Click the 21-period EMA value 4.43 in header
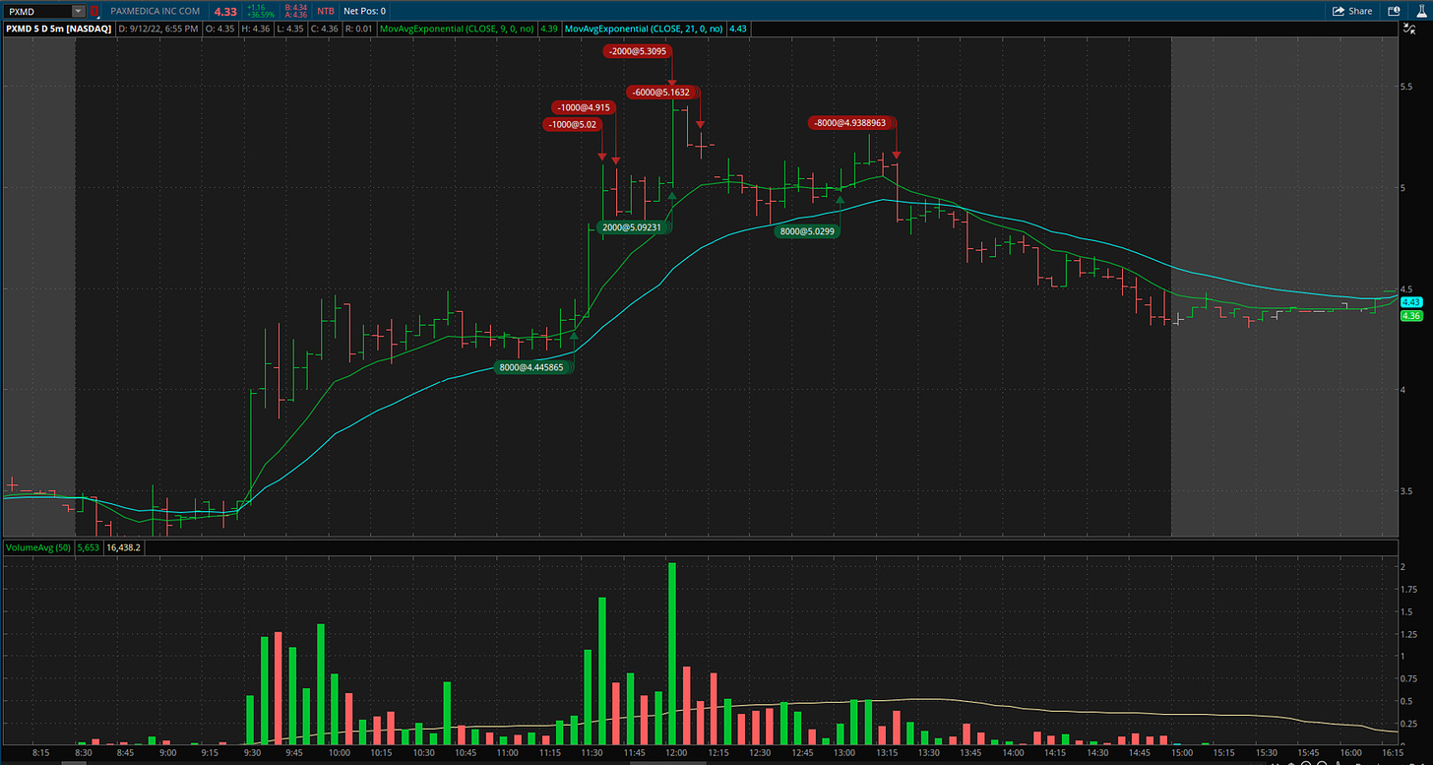The image size is (1433, 765). [x=739, y=30]
